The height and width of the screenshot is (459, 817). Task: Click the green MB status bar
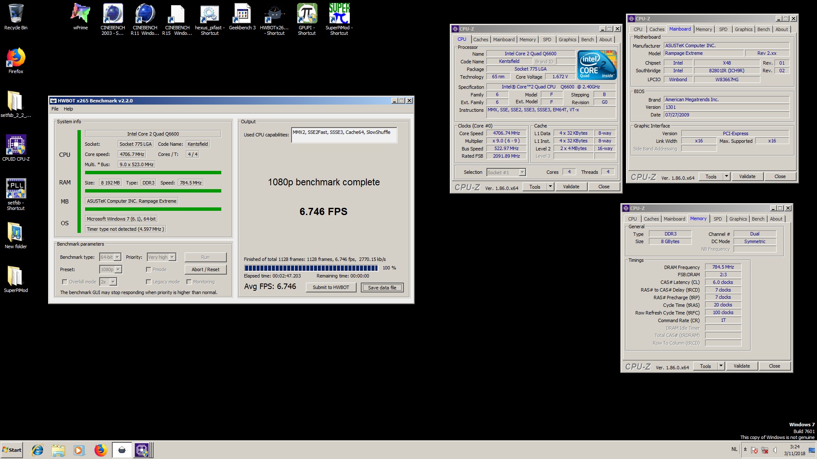153,209
